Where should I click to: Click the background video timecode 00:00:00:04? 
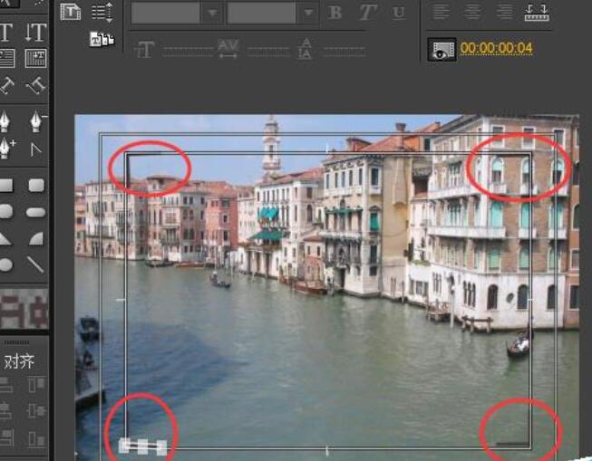point(496,49)
